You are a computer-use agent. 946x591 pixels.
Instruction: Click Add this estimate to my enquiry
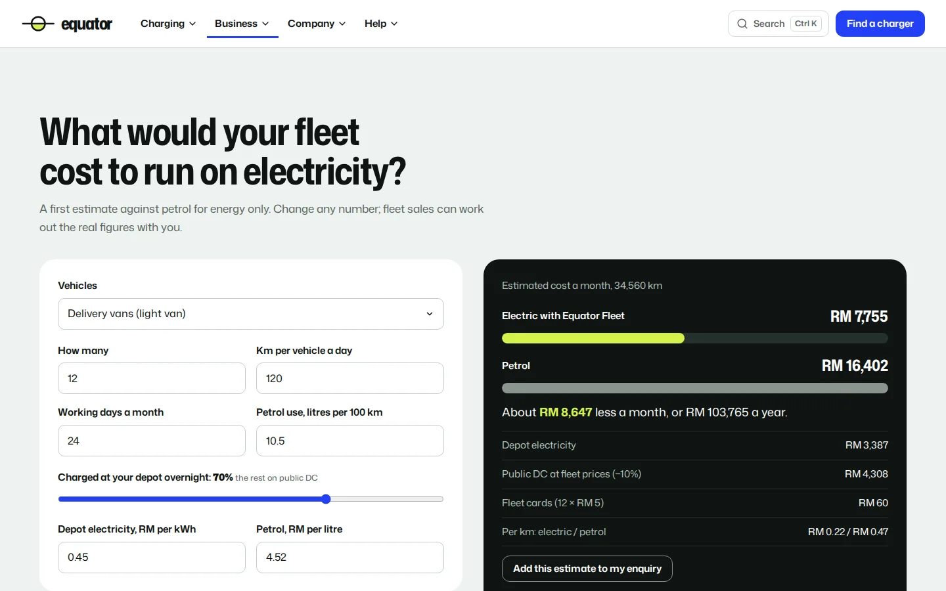point(587,569)
